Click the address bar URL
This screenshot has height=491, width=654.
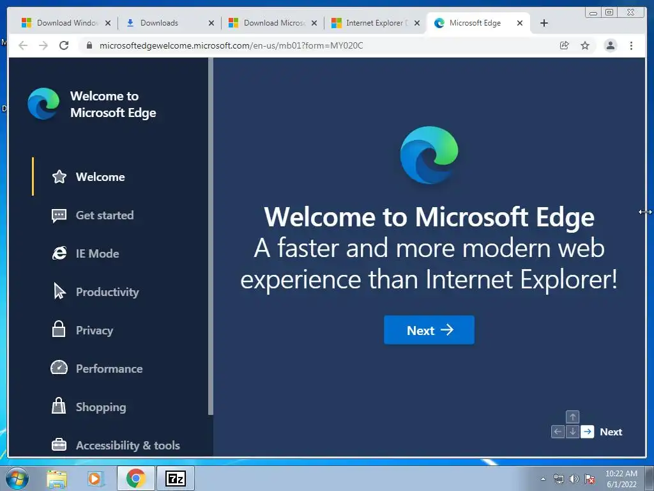point(231,45)
